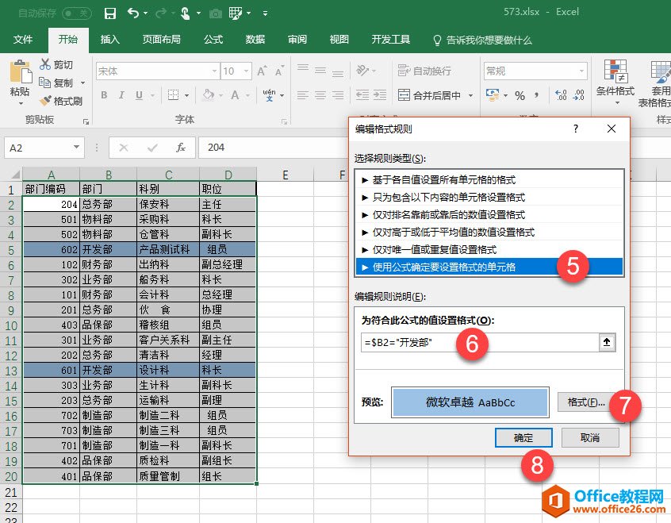671x523 pixels.
Task: Click the dialog help question mark
Action: pos(576,129)
